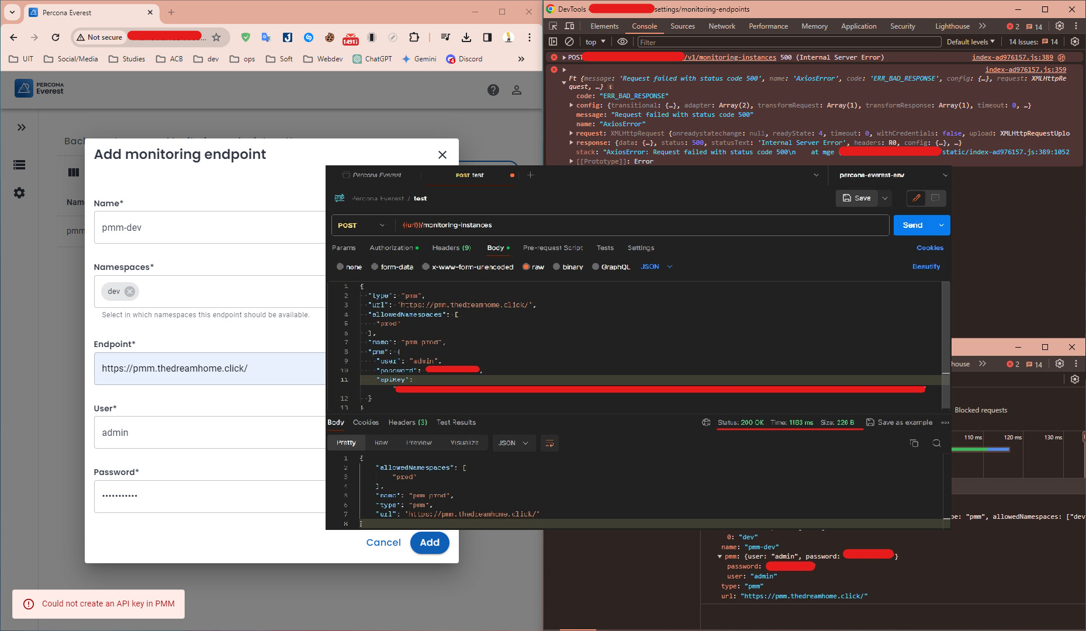This screenshot has width=1086, height=631.
Task: Cancel the Add monitoring endpoint dialog
Action: click(383, 543)
